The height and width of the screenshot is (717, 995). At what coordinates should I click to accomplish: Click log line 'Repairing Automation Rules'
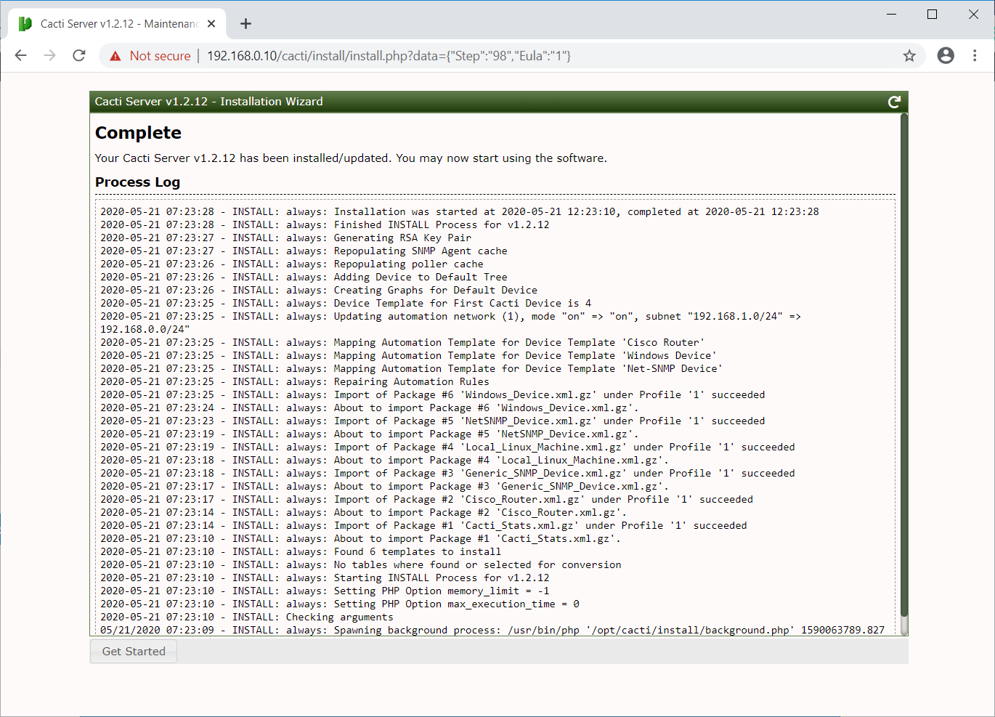(295, 381)
